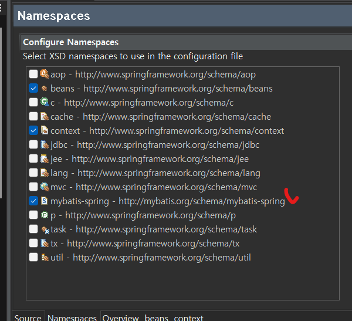
Task: Enable the tx namespace checkbox
Action: pyautogui.click(x=33, y=243)
